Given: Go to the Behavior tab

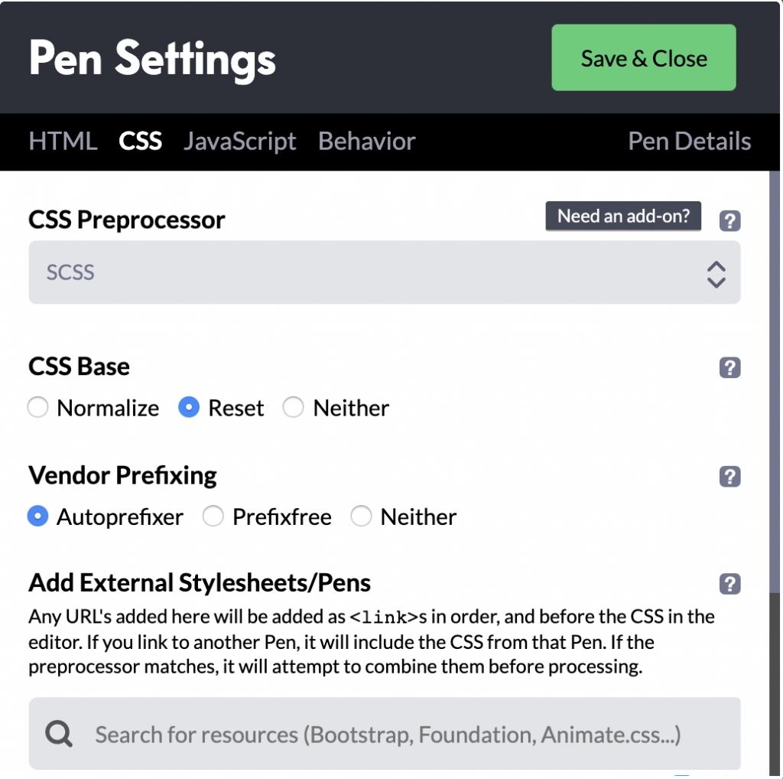Looking at the screenshot, I should pos(366,142).
